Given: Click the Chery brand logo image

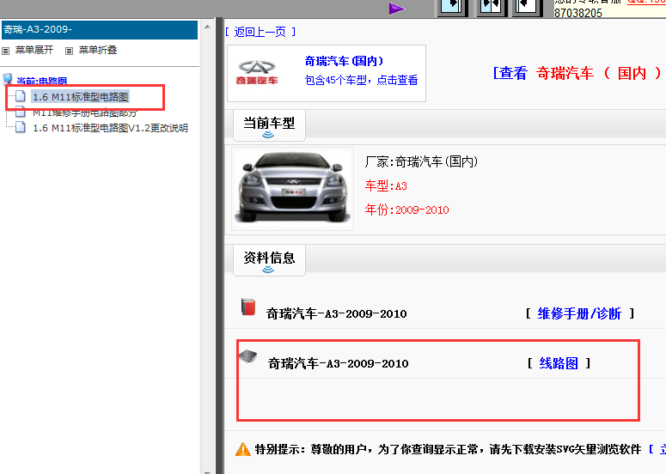Looking at the screenshot, I should point(257,72).
